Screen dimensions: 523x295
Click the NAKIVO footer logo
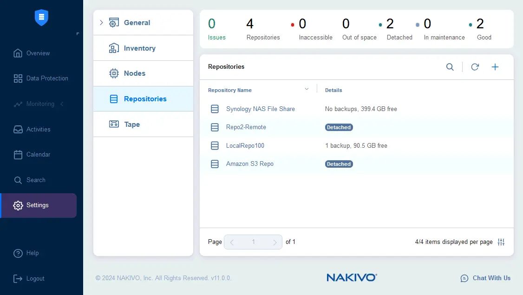coord(352,278)
